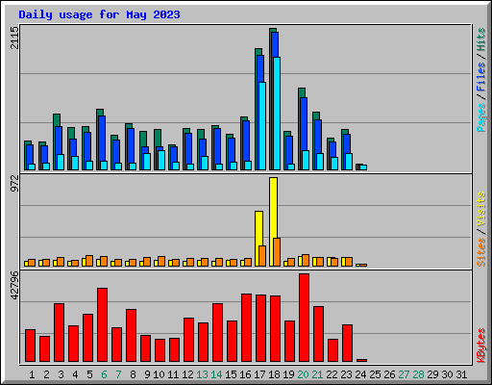Click green weekend day 6 label
Screen dimensions: 492x385
pyautogui.click(x=104, y=374)
